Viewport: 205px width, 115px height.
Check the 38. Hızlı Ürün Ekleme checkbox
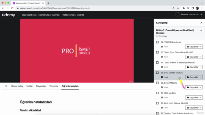coord(157,103)
